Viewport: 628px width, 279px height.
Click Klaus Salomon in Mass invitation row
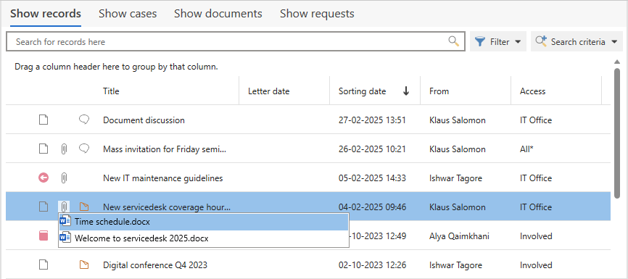tap(458, 149)
